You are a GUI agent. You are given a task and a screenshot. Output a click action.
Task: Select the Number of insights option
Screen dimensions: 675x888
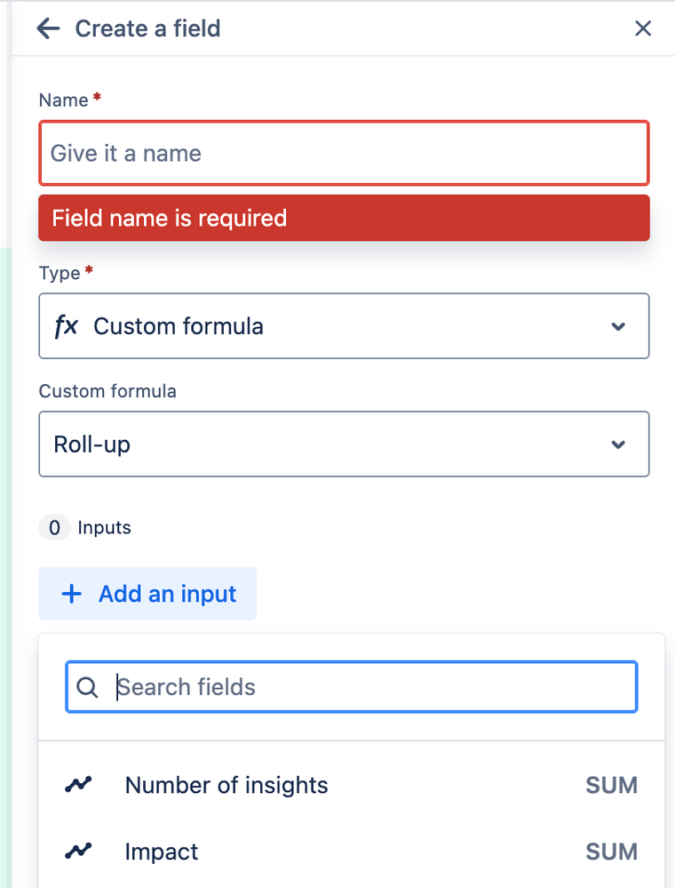pyautogui.click(x=226, y=785)
